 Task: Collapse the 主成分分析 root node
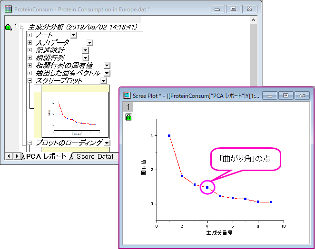22,27
